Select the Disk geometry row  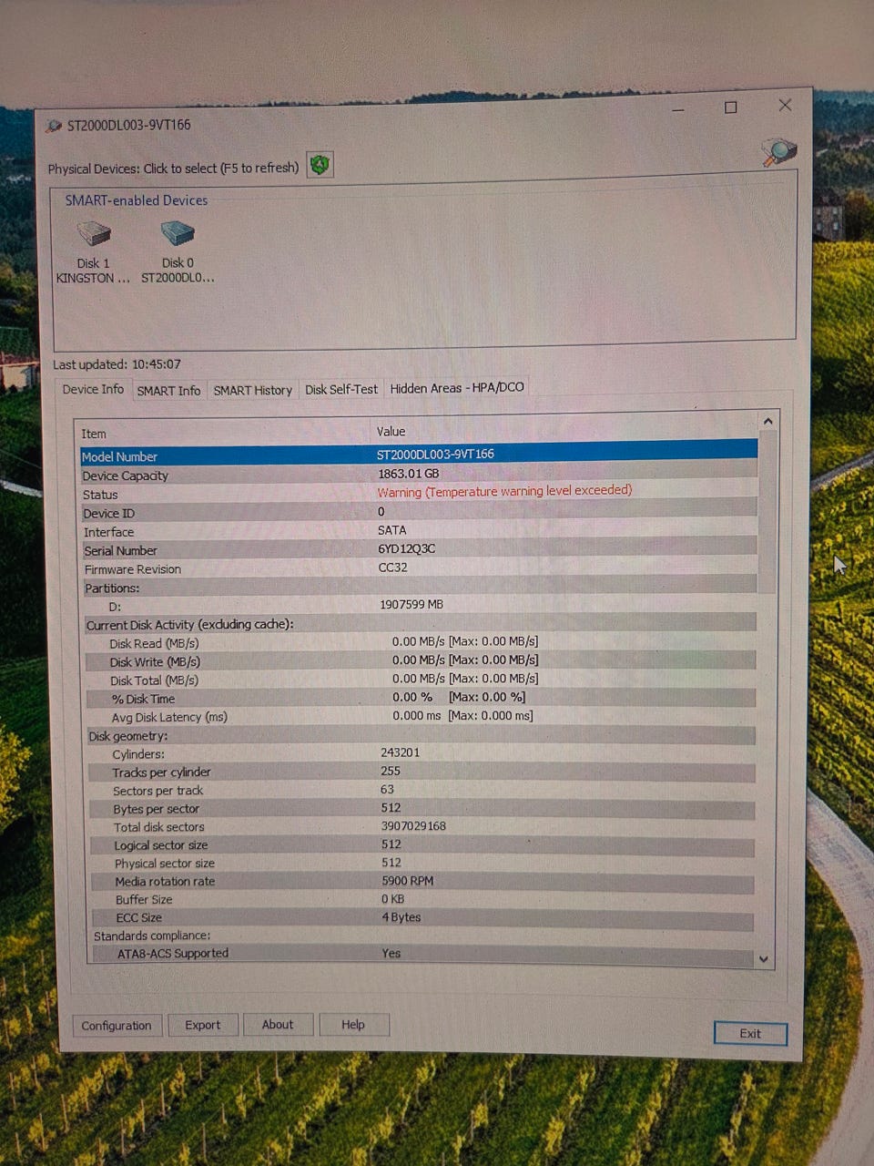(x=421, y=735)
